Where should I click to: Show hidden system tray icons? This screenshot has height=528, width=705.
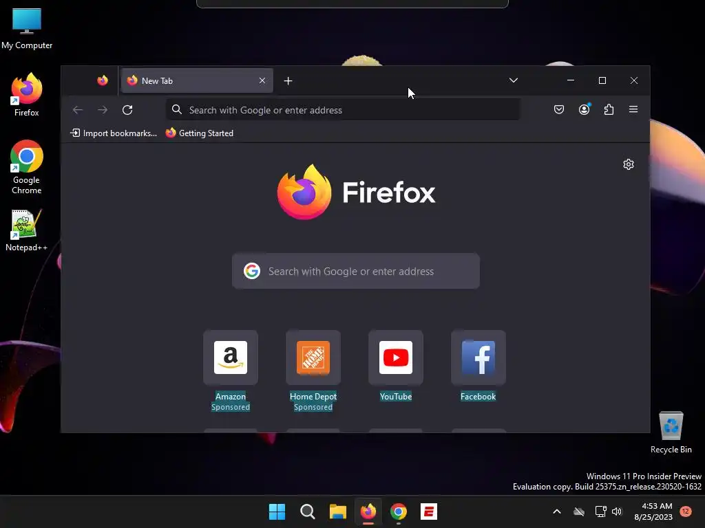coord(556,511)
